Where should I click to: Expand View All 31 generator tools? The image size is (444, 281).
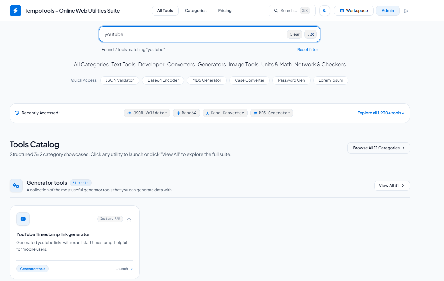392,186
